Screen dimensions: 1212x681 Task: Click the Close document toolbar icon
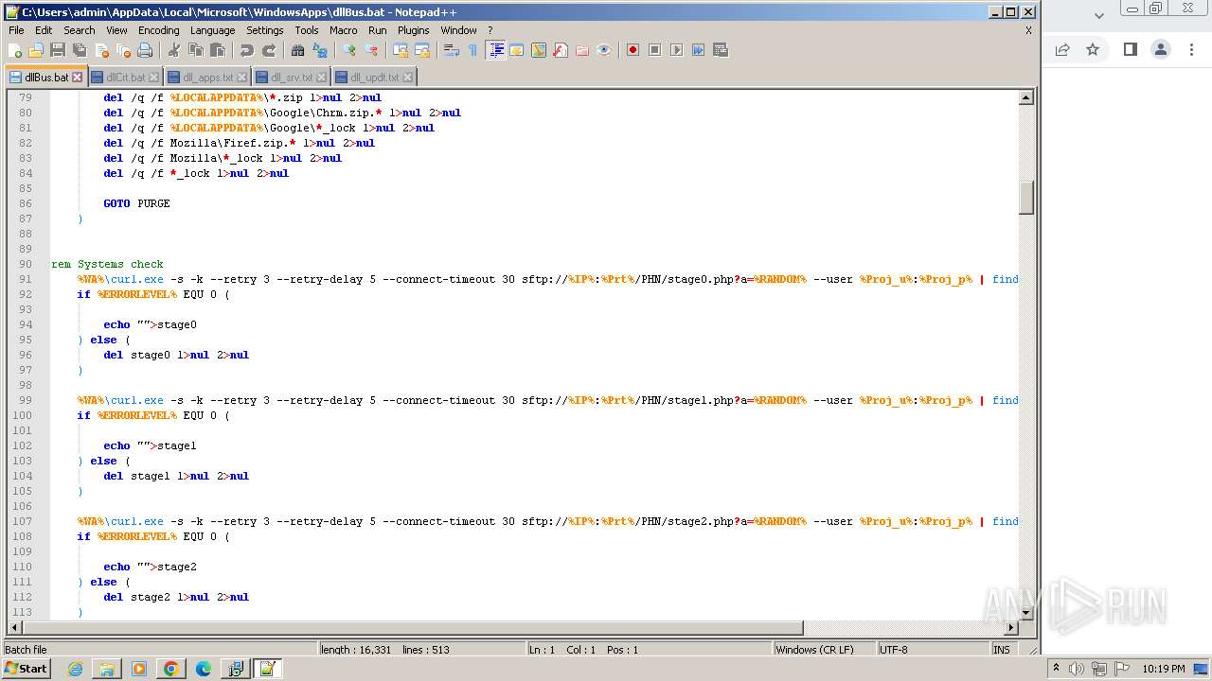101,50
